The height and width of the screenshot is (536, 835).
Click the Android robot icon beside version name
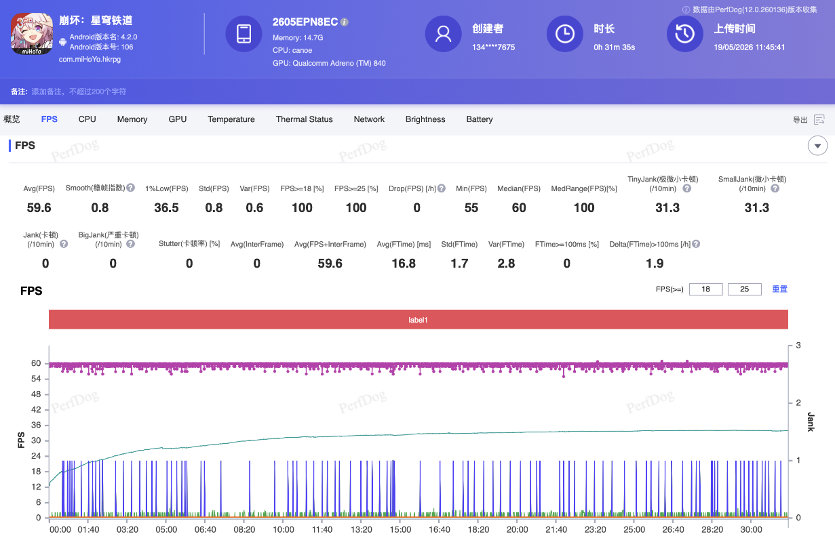[x=63, y=42]
